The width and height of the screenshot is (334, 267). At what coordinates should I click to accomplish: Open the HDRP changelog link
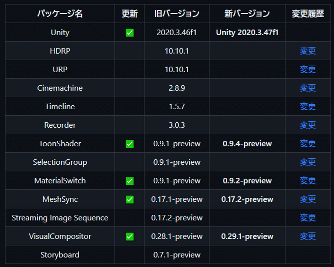(x=307, y=51)
